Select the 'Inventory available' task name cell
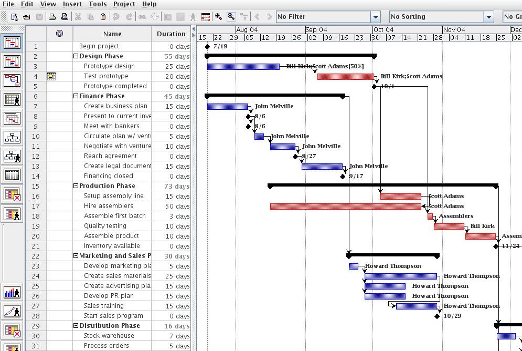522x351 pixels. tap(112, 246)
